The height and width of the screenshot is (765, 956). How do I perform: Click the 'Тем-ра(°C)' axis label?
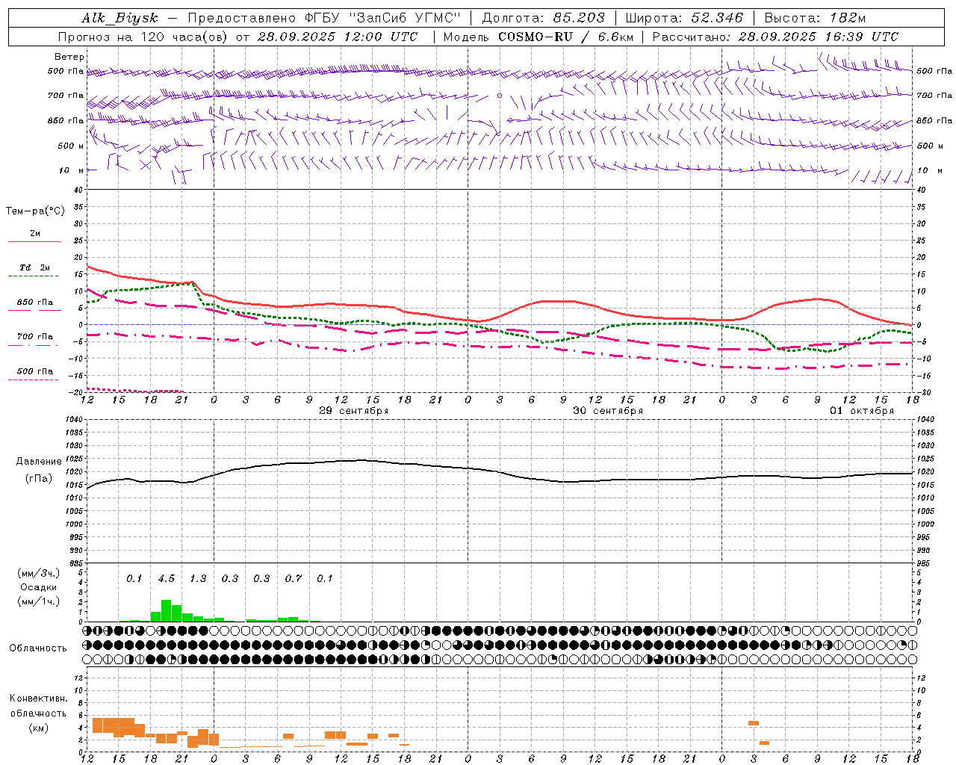point(35,211)
